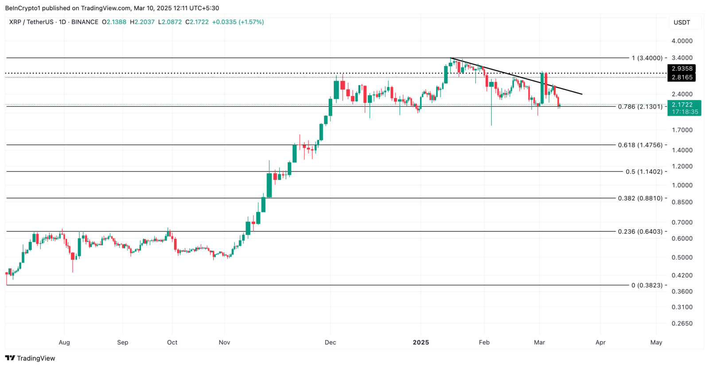Screen dimensions: 709x367
Task: Click the 0.618 (1.4756) Fibonacci label
Action: [x=640, y=145]
